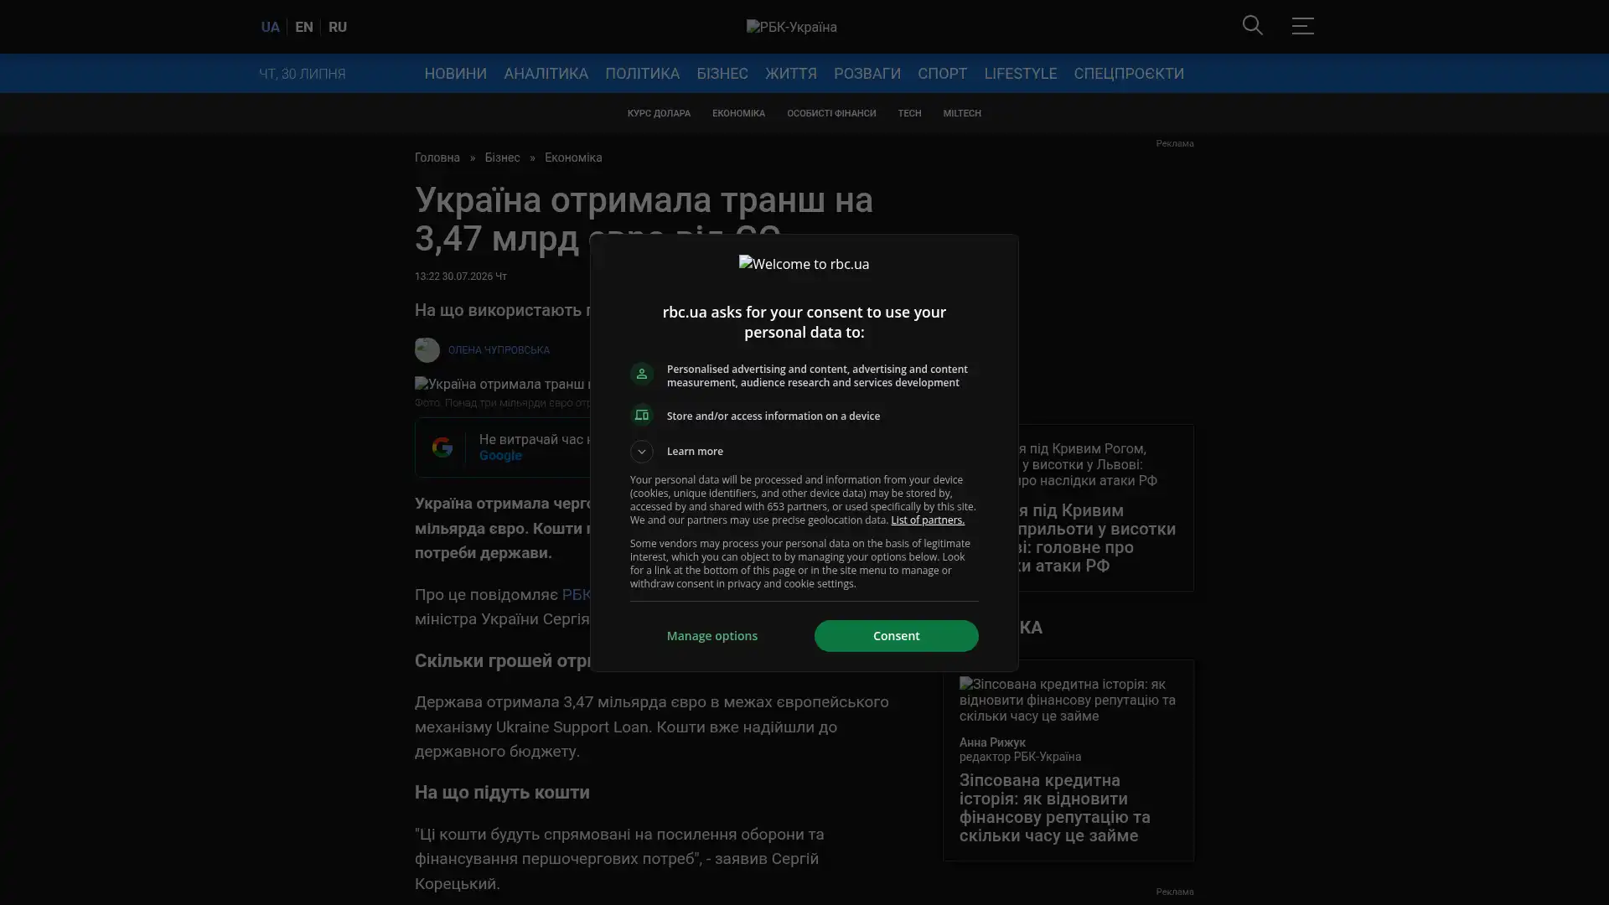Open the БІЗНЕС menu section
The height and width of the screenshot is (905, 1609).
coord(722,74)
